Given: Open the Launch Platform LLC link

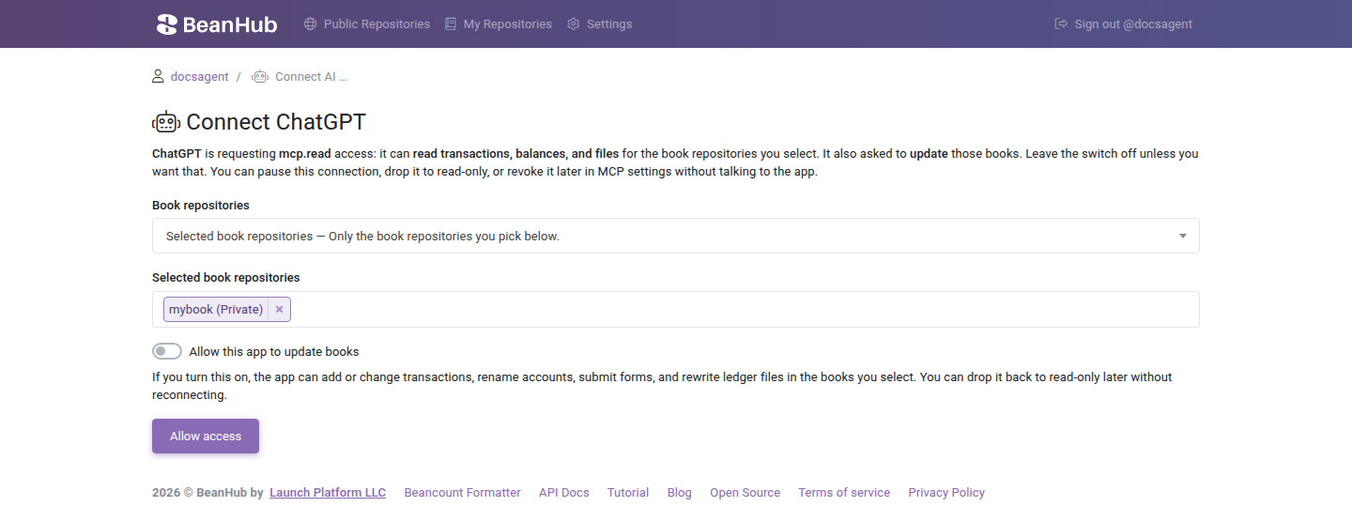Looking at the screenshot, I should coord(328,493).
